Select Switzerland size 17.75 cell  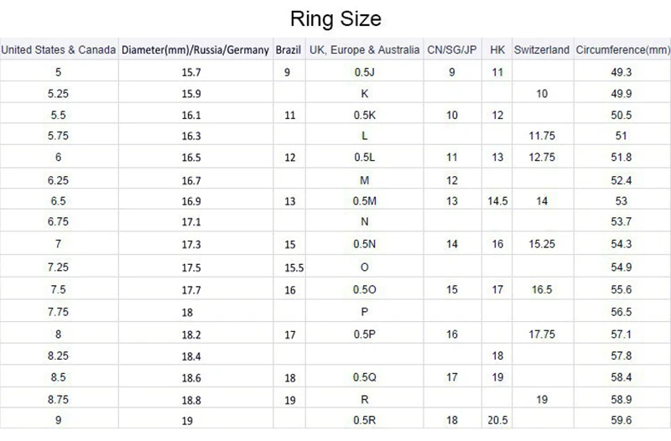pyautogui.click(x=542, y=333)
